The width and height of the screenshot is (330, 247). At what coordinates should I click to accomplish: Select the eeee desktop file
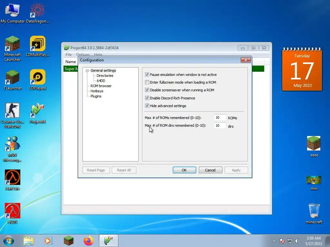pos(314,146)
